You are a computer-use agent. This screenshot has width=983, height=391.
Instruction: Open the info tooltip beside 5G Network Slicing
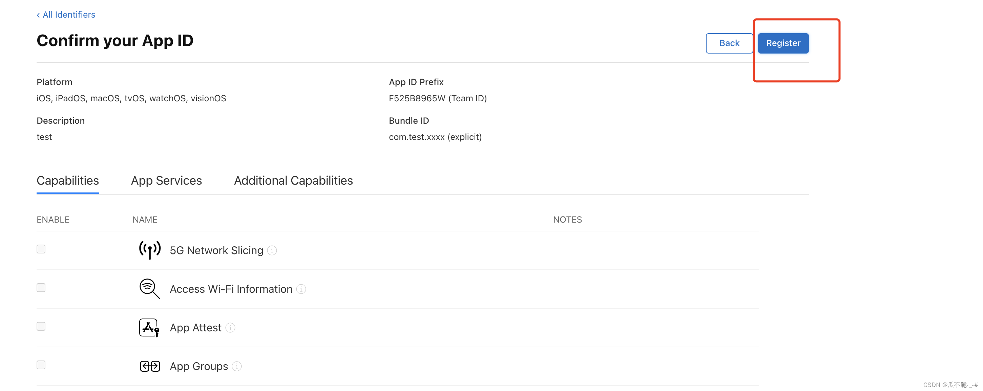[x=272, y=251]
